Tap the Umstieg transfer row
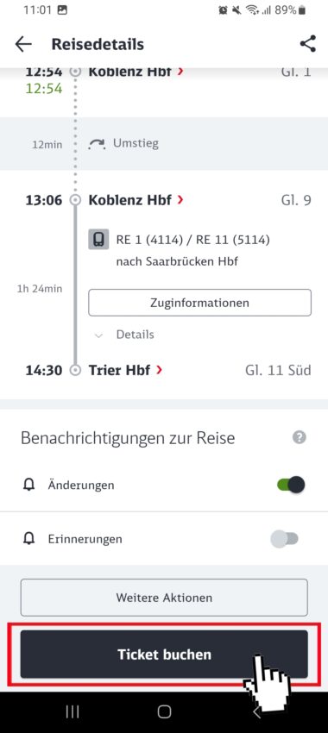Image resolution: width=328 pixels, height=733 pixels. coord(164,143)
